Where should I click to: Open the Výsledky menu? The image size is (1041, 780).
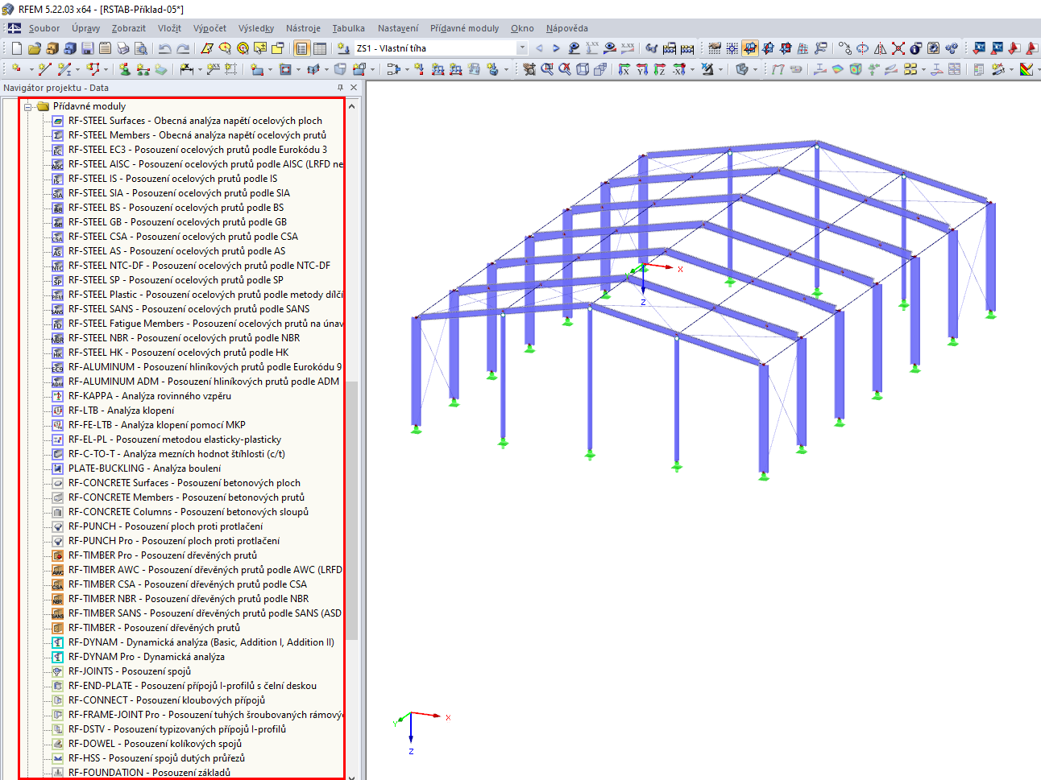coord(256,28)
